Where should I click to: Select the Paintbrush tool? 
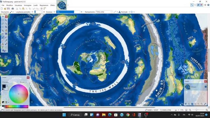(3, 37)
